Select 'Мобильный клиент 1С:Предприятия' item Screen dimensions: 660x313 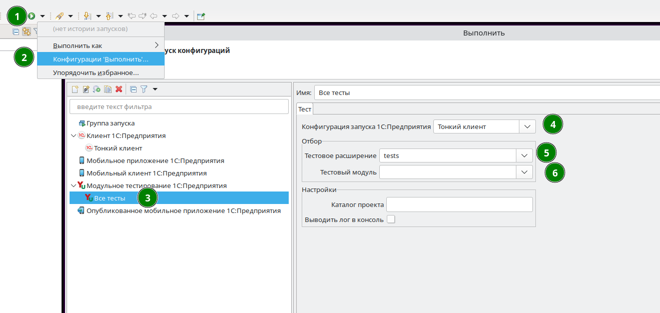(146, 173)
